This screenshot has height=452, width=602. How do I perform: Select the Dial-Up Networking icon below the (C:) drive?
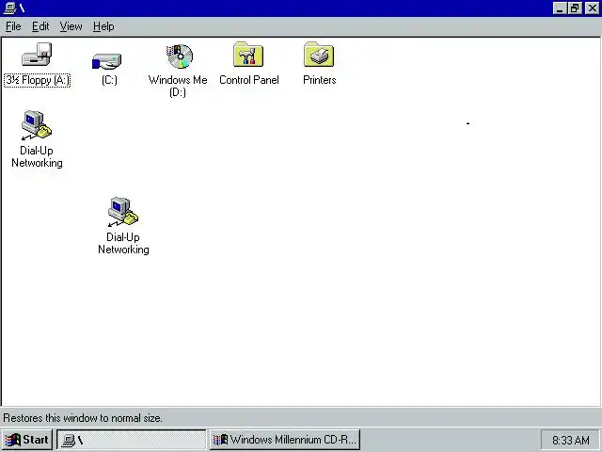coord(123,211)
